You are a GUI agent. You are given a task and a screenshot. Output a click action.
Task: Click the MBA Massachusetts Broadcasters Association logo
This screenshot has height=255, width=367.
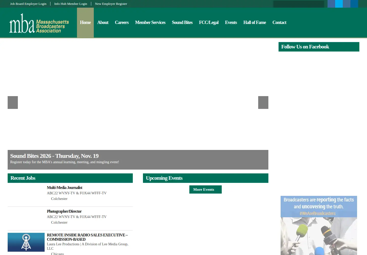(39, 23)
